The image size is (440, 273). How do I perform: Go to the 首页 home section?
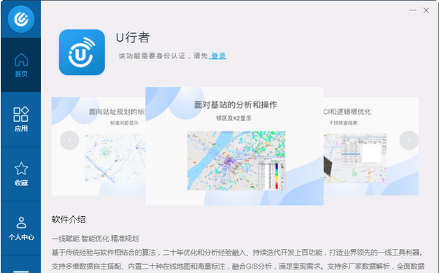click(21, 65)
